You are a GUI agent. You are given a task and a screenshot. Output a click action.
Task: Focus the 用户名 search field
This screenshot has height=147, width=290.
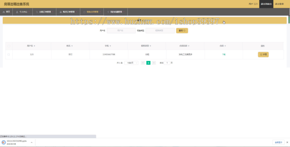pyautogui.click(x=121, y=31)
